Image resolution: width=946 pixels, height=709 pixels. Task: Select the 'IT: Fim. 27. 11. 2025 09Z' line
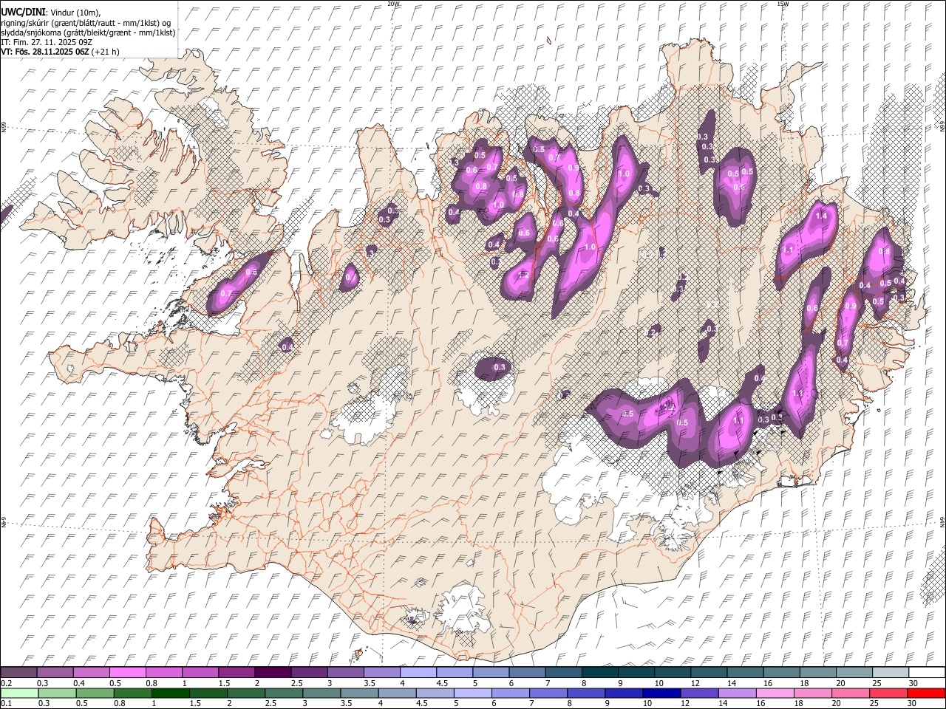(47, 42)
